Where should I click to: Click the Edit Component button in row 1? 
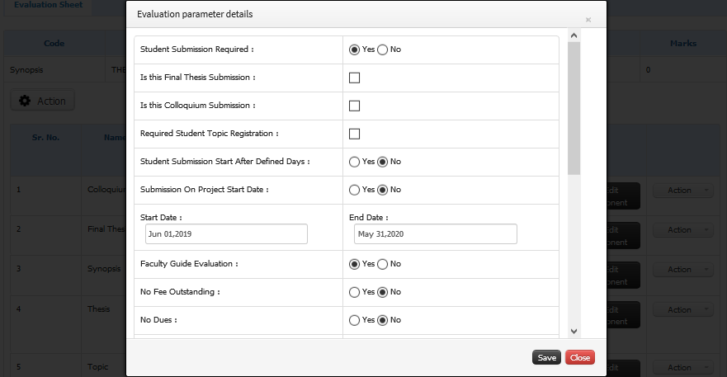(x=623, y=196)
